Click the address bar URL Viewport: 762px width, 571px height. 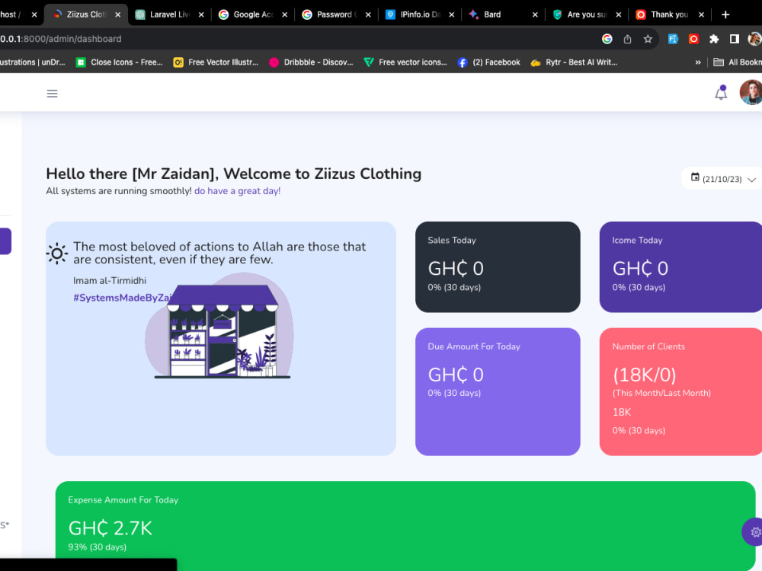61,39
